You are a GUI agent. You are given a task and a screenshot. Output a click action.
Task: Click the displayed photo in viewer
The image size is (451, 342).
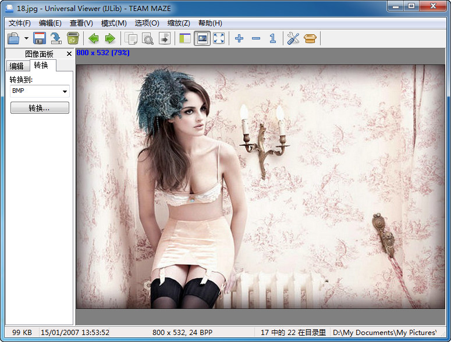(x=260, y=186)
